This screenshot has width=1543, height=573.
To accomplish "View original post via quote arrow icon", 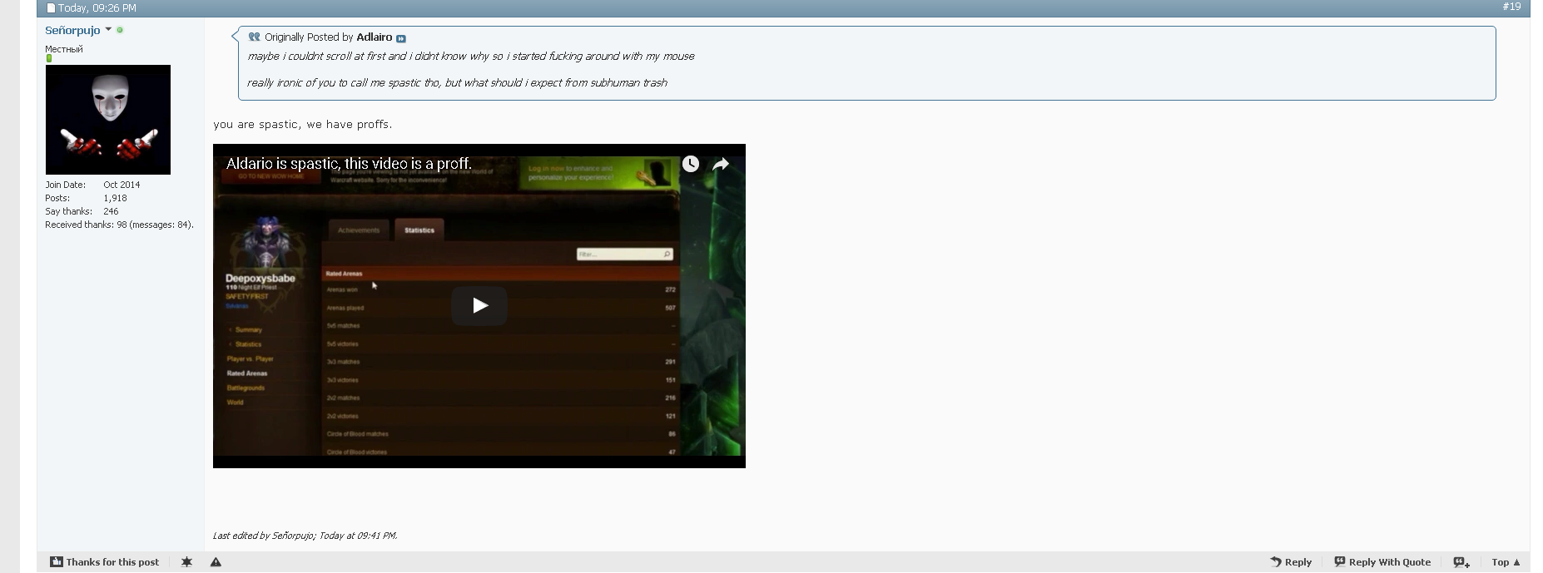I will (401, 38).
